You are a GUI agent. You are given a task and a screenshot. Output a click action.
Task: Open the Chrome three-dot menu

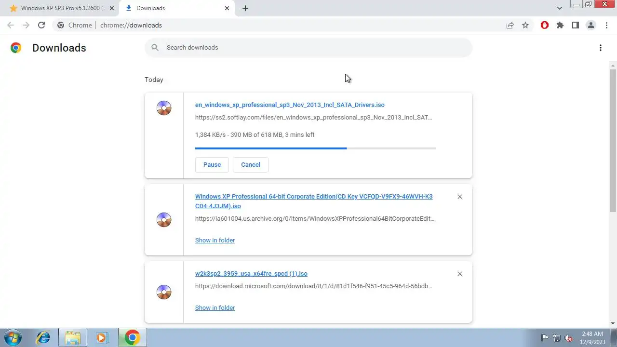point(606,25)
